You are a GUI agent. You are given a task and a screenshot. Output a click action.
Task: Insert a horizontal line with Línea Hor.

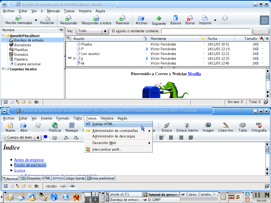[x=226, y=127]
